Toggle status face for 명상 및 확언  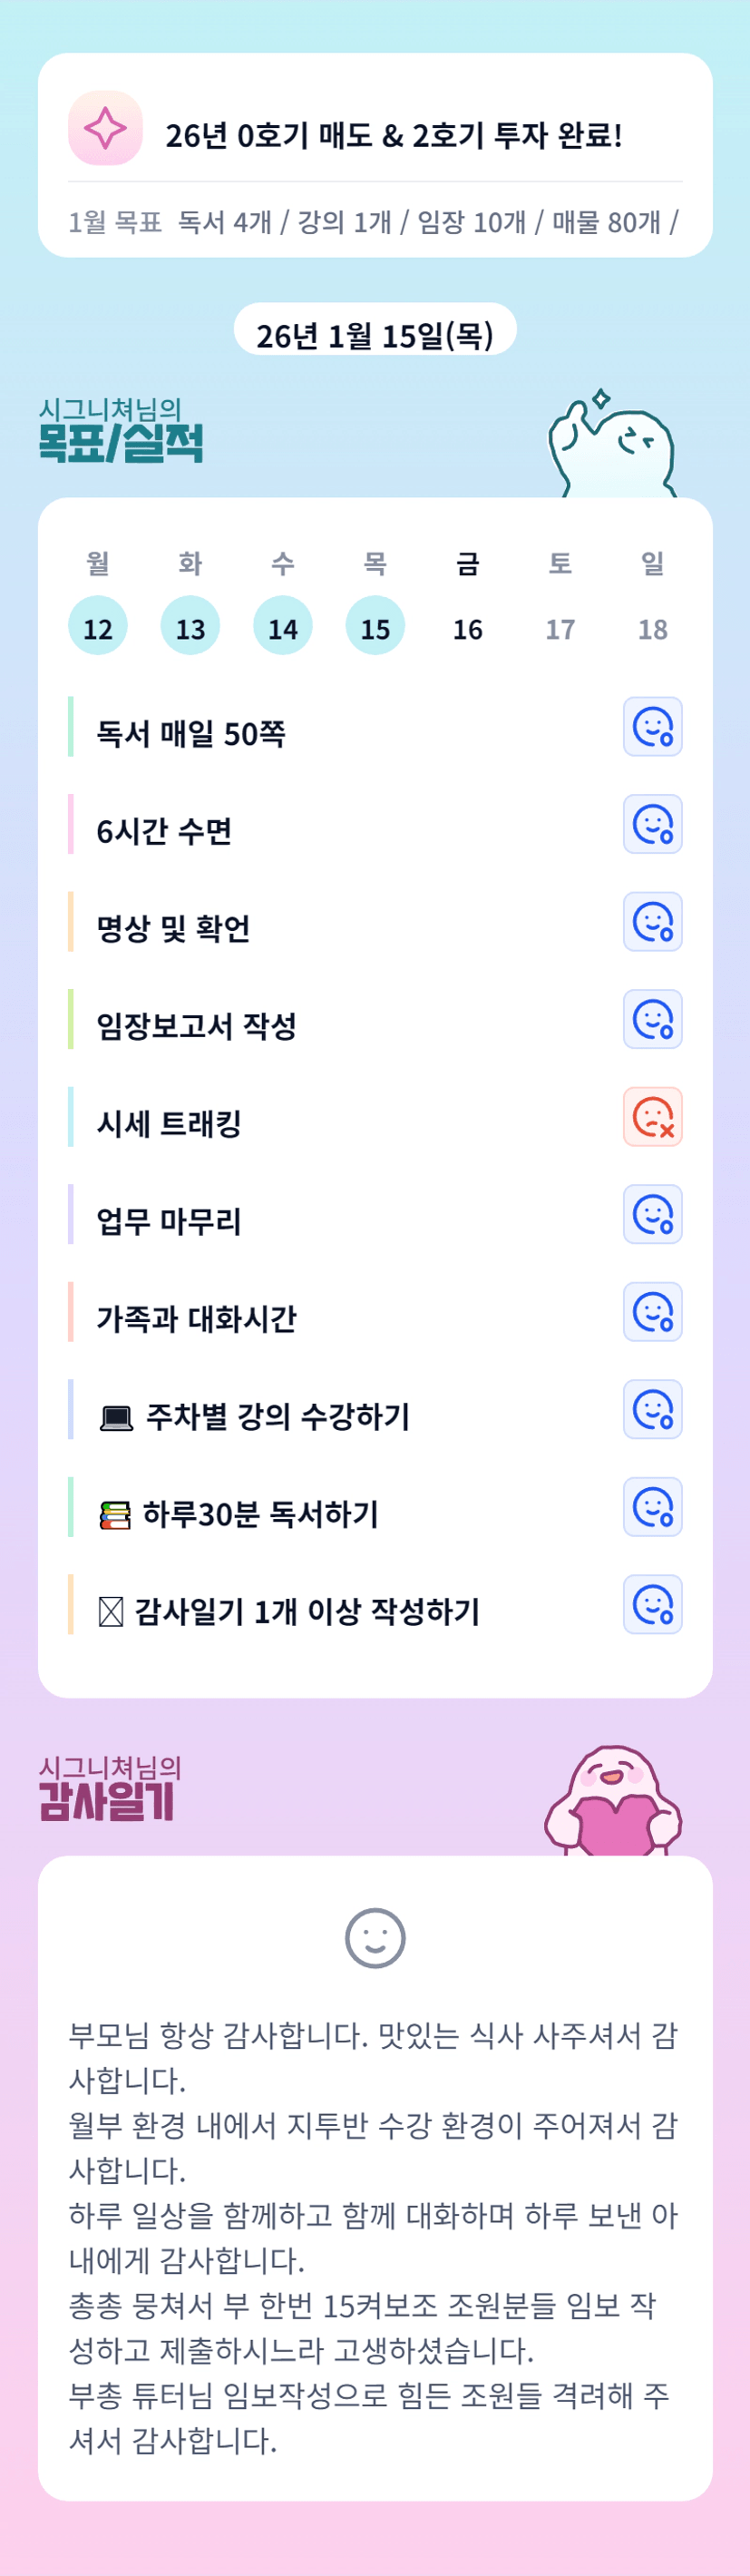[x=652, y=922]
